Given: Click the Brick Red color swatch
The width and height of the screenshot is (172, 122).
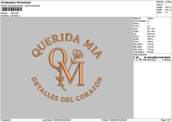Looking at the screenshot, I should tap(140, 60).
